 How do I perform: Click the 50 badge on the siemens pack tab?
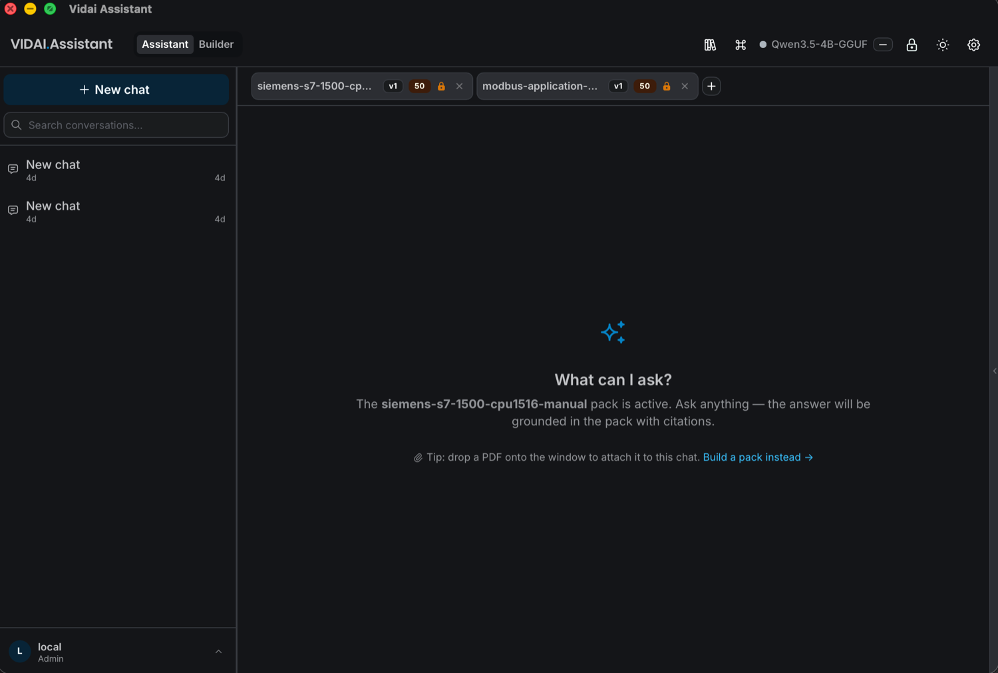(419, 86)
